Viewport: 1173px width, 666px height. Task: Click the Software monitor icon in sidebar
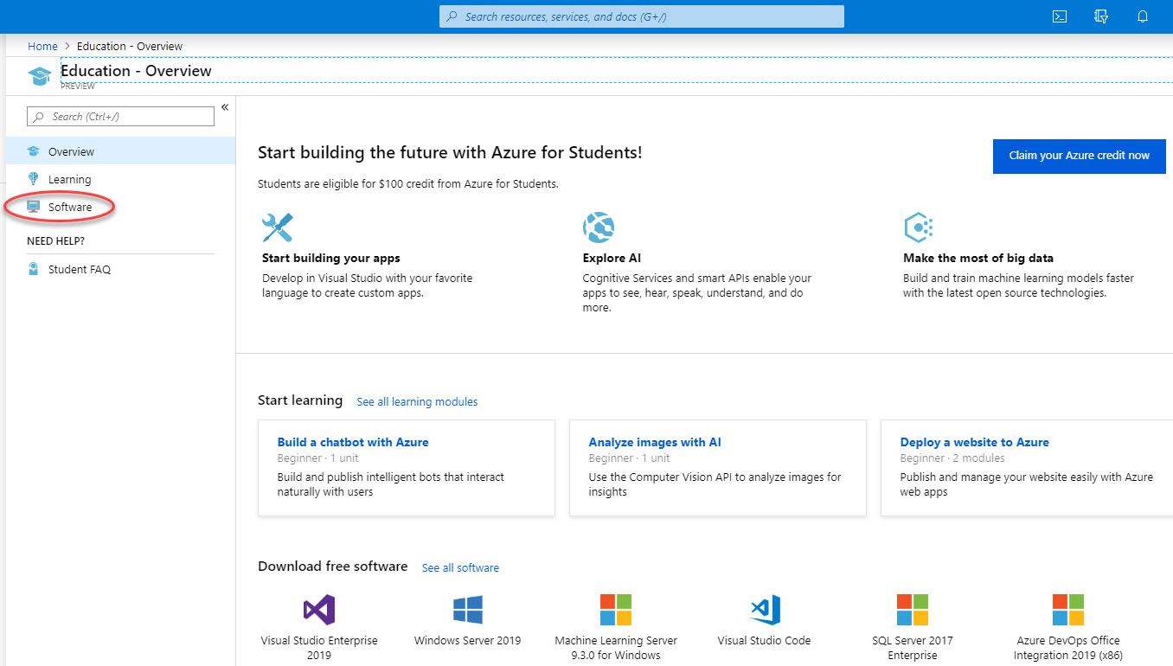coord(34,207)
